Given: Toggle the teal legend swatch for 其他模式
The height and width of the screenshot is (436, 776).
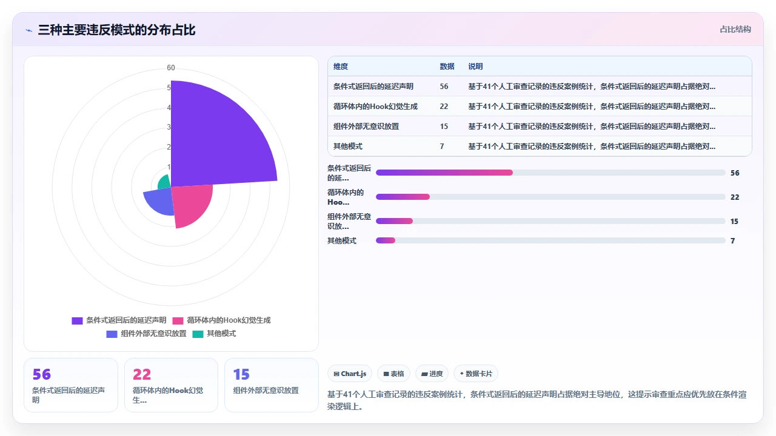Looking at the screenshot, I should (198, 334).
